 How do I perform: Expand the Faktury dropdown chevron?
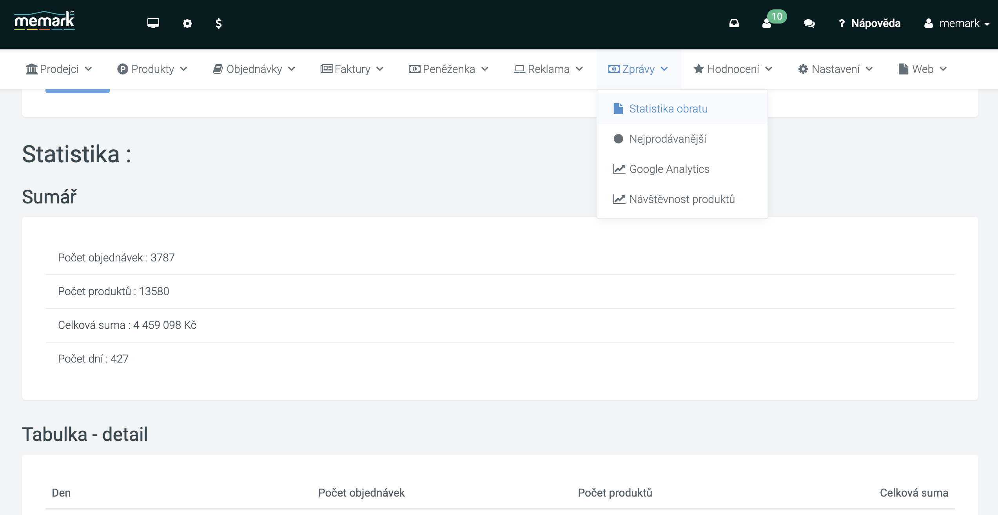(x=379, y=69)
